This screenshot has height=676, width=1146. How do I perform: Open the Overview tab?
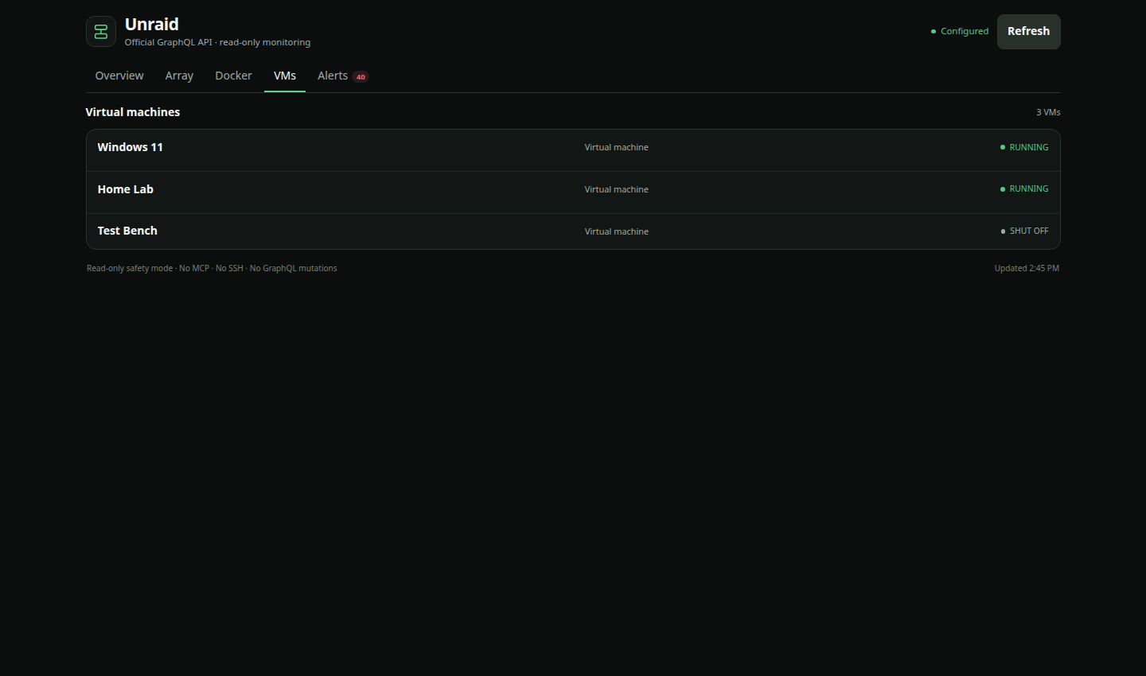tap(119, 76)
